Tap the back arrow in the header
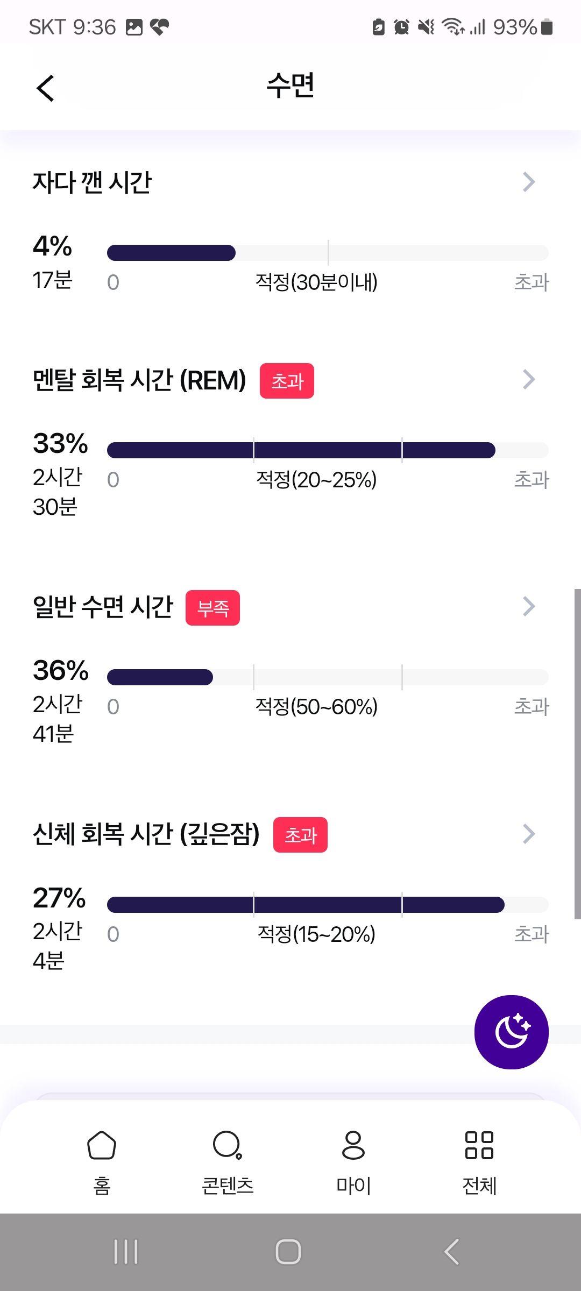The image size is (581, 1291). 46,88
